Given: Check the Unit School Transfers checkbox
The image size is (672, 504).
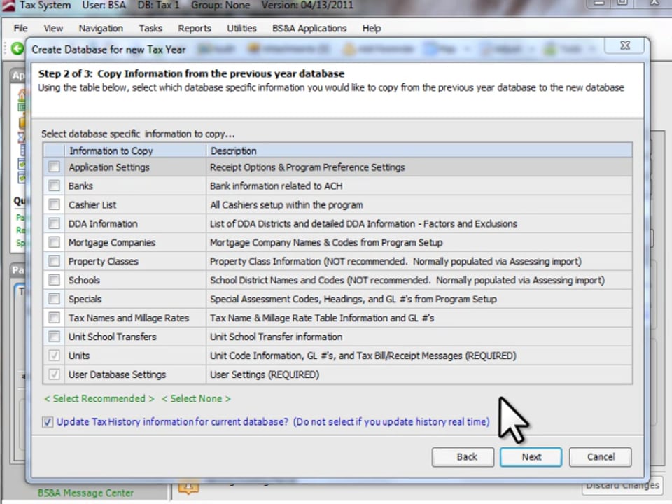Looking at the screenshot, I should pyautogui.click(x=54, y=337).
